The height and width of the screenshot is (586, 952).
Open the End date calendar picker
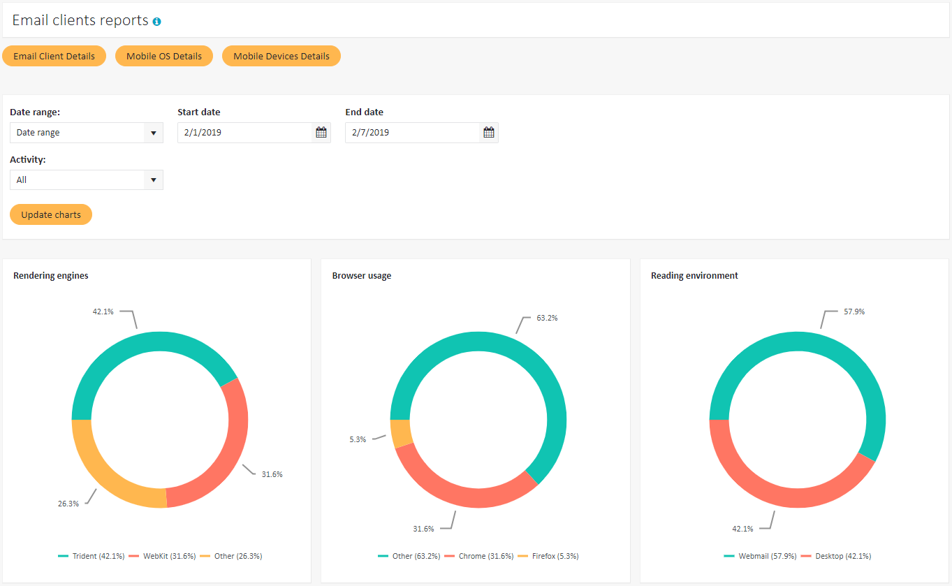[x=489, y=133]
